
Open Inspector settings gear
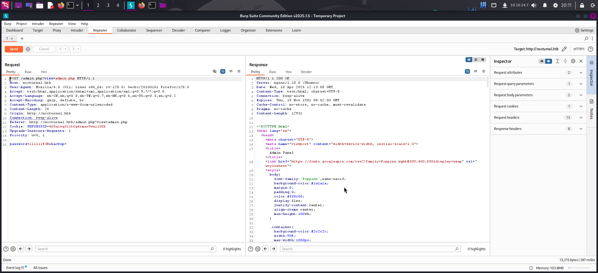[x=573, y=61]
